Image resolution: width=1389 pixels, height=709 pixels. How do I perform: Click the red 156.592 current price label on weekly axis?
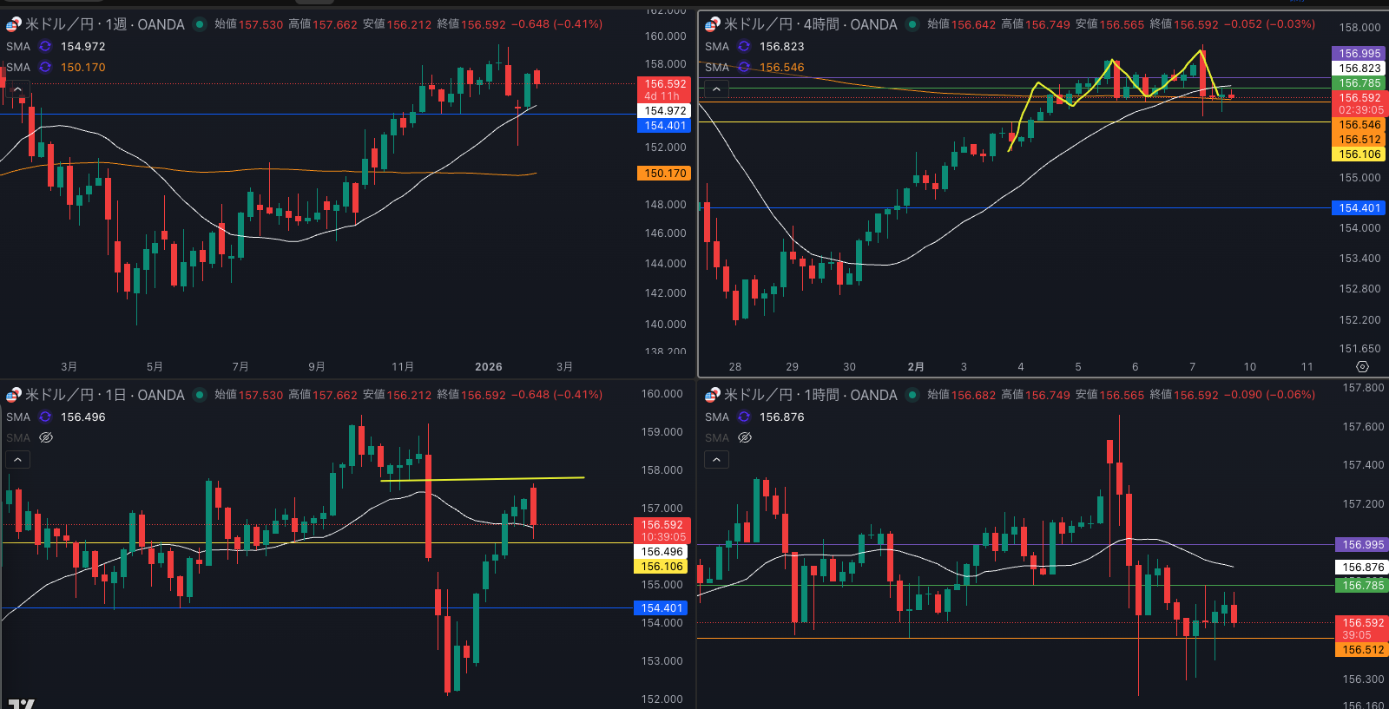pos(665,89)
